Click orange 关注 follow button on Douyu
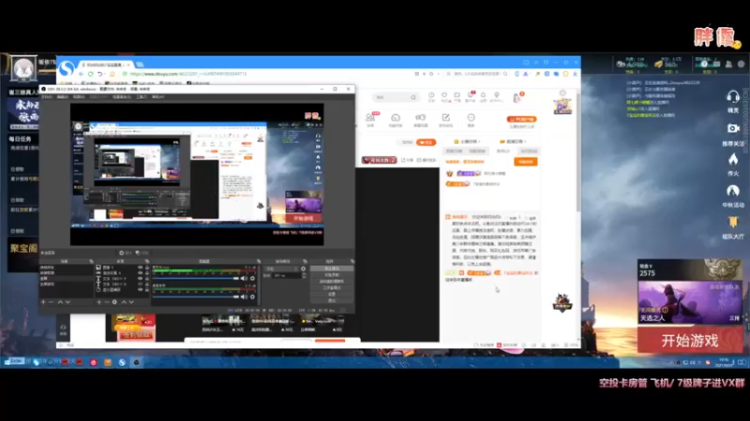The width and height of the screenshot is (750, 421). (x=426, y=142)
